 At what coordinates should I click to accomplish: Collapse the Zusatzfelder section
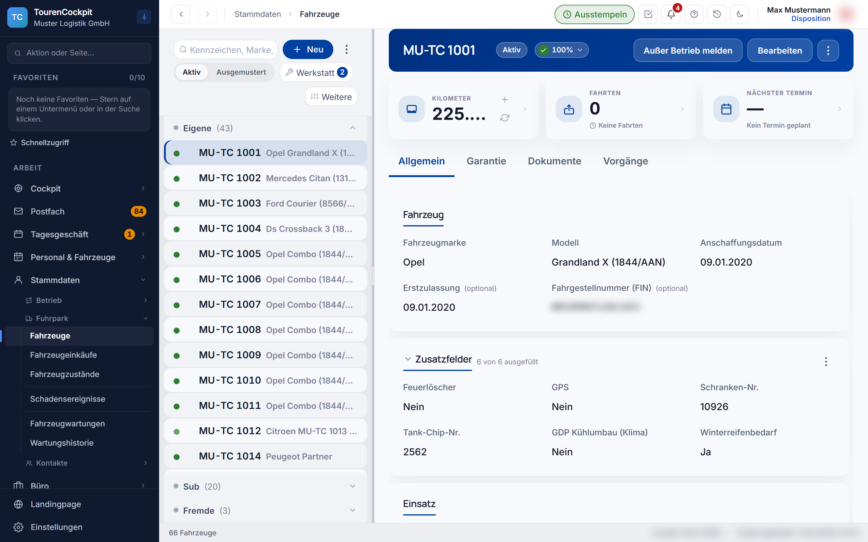(x=408, y=359)
